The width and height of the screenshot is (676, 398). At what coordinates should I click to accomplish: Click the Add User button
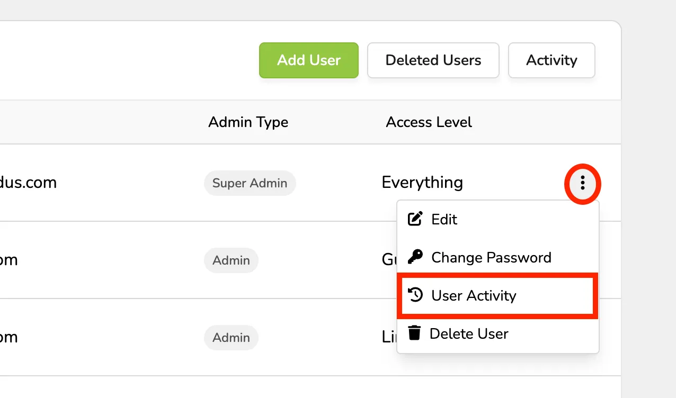[x=309, y=60]
